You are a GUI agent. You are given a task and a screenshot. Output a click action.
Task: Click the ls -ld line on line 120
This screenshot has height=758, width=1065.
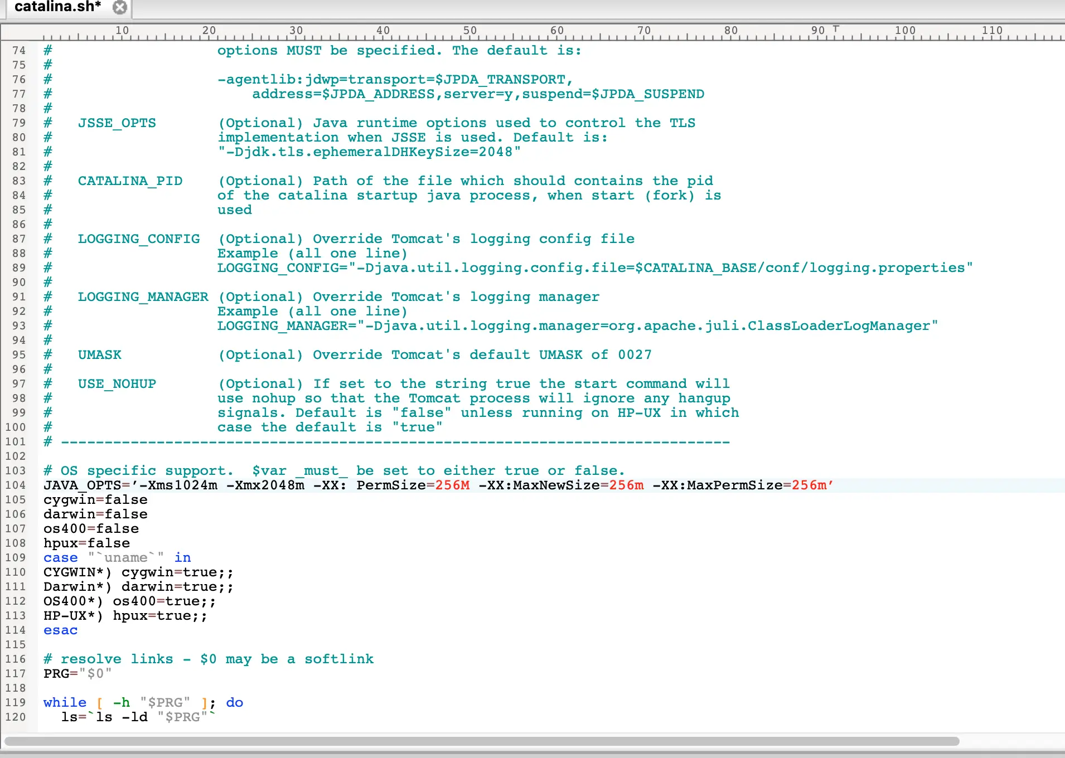138,717
